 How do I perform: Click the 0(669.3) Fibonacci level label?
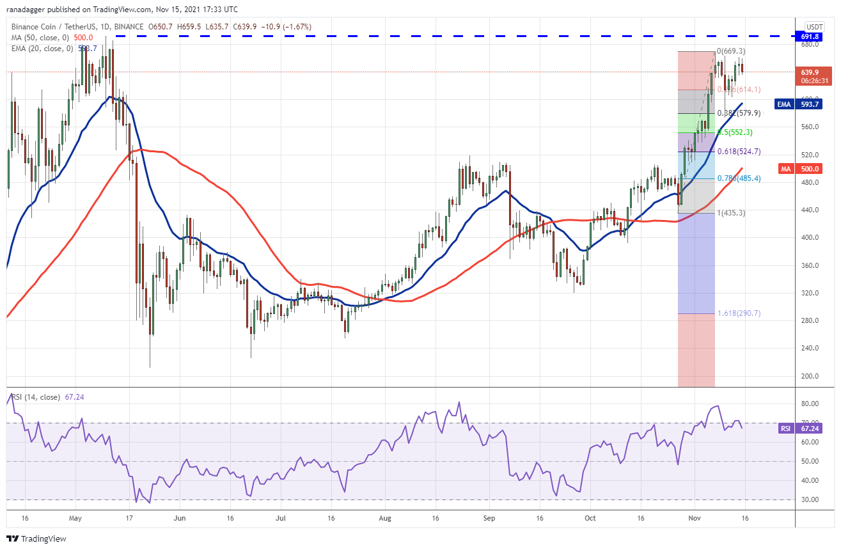pos(730,51)
